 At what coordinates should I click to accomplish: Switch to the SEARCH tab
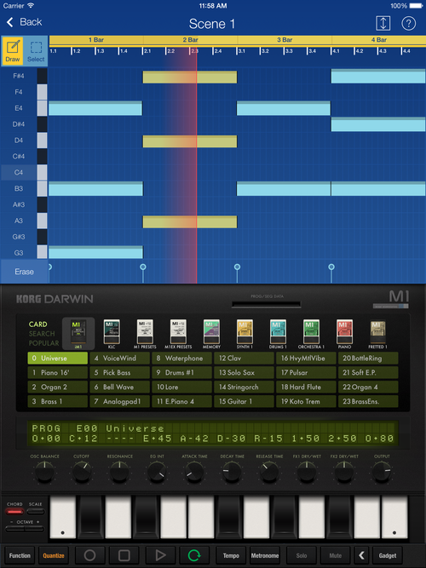tap(42, 334)
